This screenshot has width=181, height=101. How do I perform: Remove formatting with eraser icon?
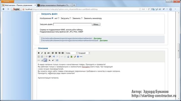click(42, 60)
